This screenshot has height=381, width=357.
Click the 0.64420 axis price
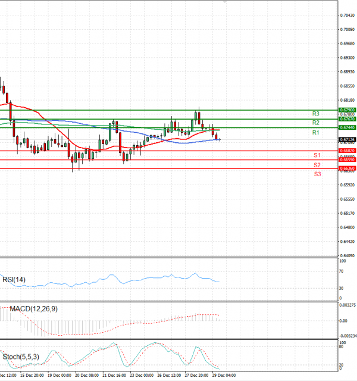tap(347, 242)
